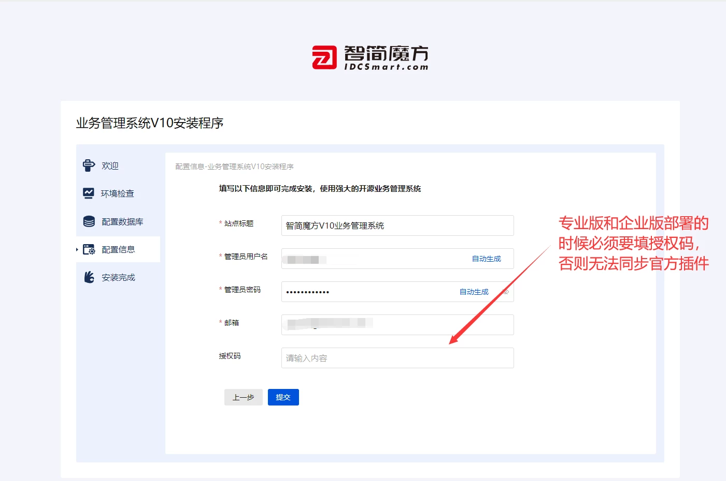This screenshot has width=726, height=481.
Task: Click the Welcome (欢迎) step icon
Action: point(89,166)
